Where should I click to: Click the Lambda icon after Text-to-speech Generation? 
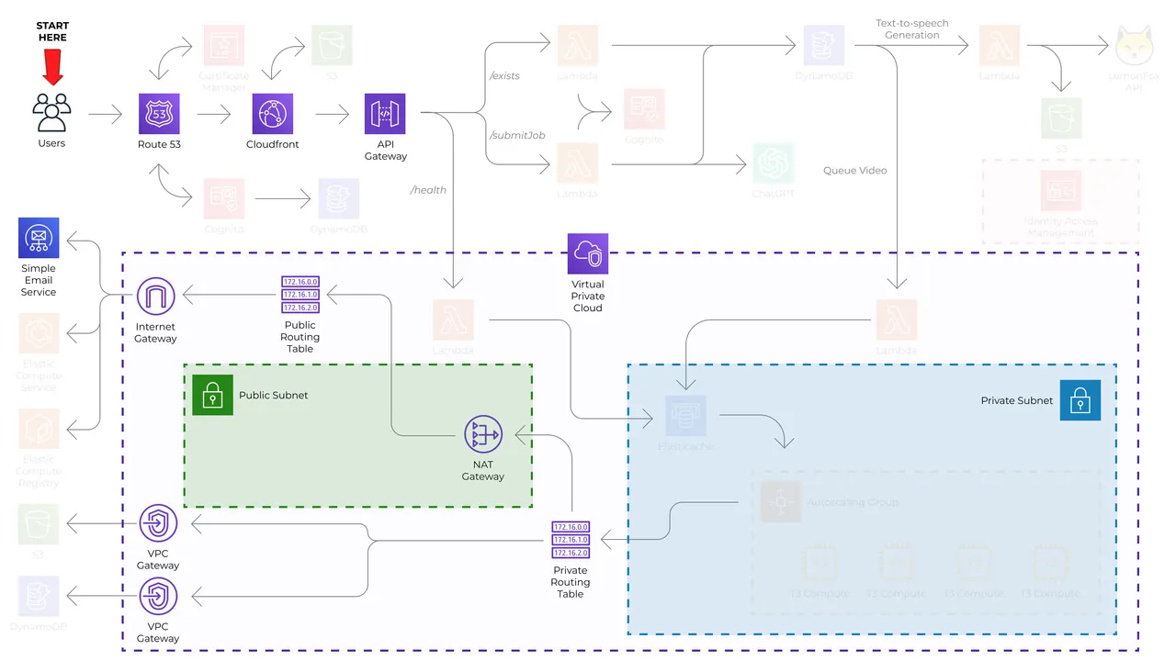tap(1000, 45)
